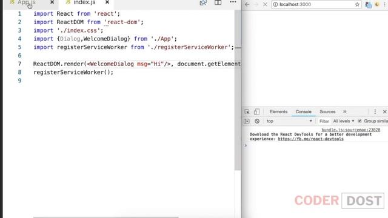Click 'react-dom' import string on line 2
This screenshot has width=388, height=218.
click(122, 22)
